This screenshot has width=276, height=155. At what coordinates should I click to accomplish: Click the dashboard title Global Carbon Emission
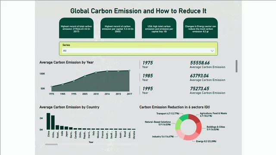click(138, 11)
